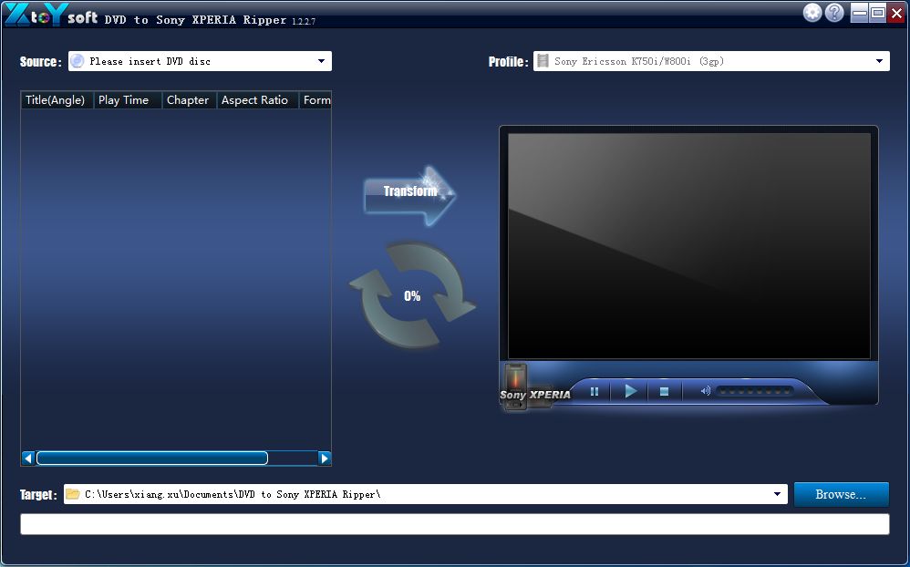
Task: Click the Title(Angle) column header
Action: (x=57, y=100)
